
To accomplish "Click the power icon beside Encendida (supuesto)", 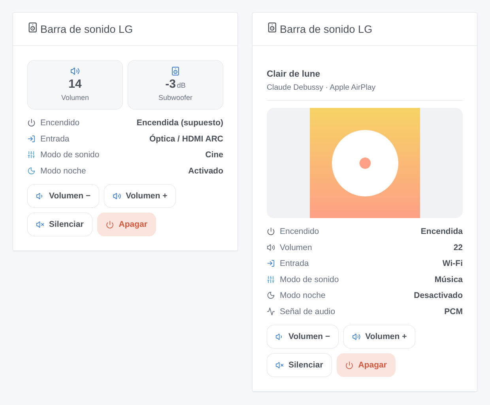I will pyautogui.click(x=32, y=123).
